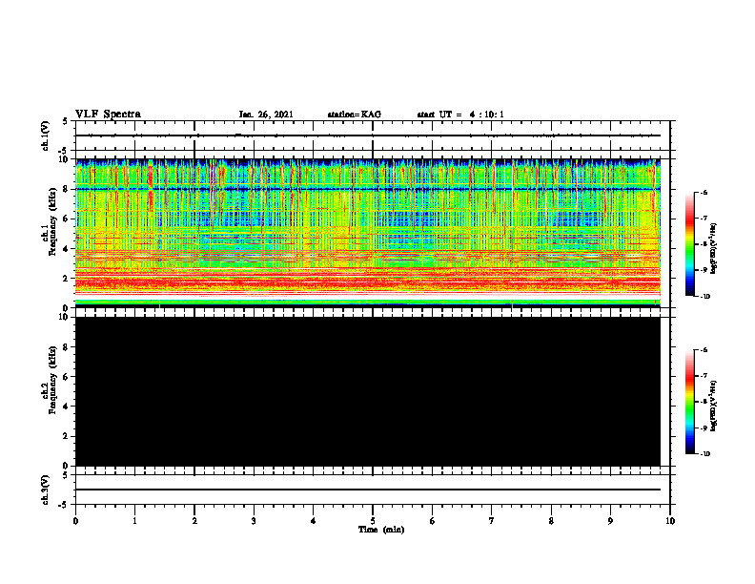
Task: Click the date text "Jan. 26, 2021"
Action: tap(266, 115)
